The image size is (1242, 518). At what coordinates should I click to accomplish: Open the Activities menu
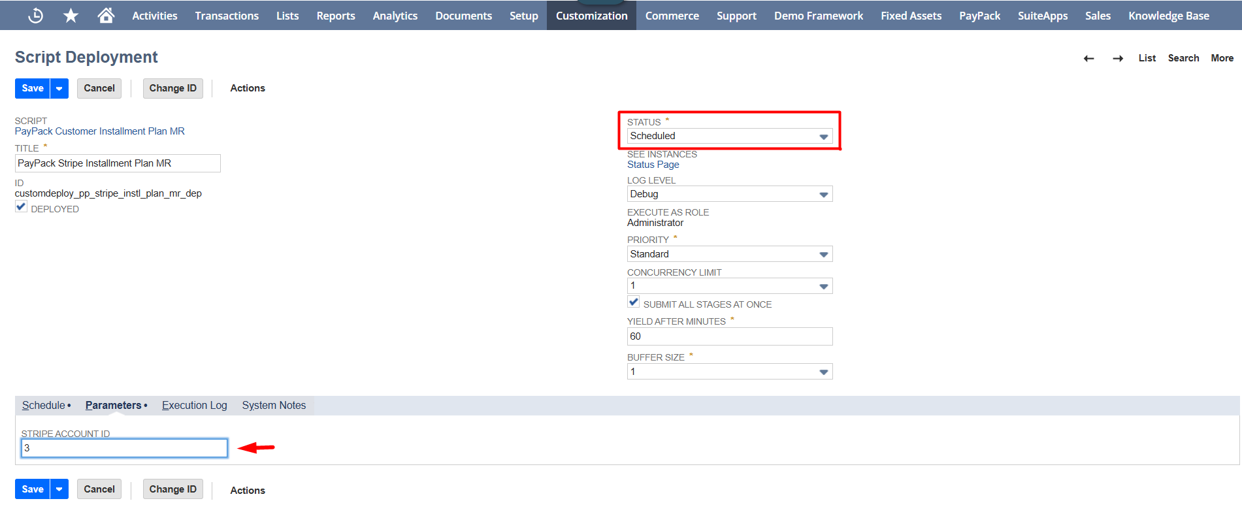[x=155, y=16]
